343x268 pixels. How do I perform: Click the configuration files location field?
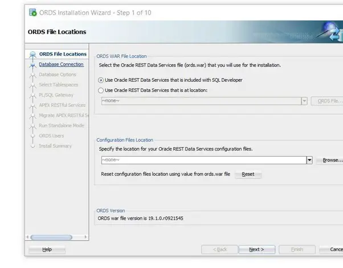click(x=204, y=160)
